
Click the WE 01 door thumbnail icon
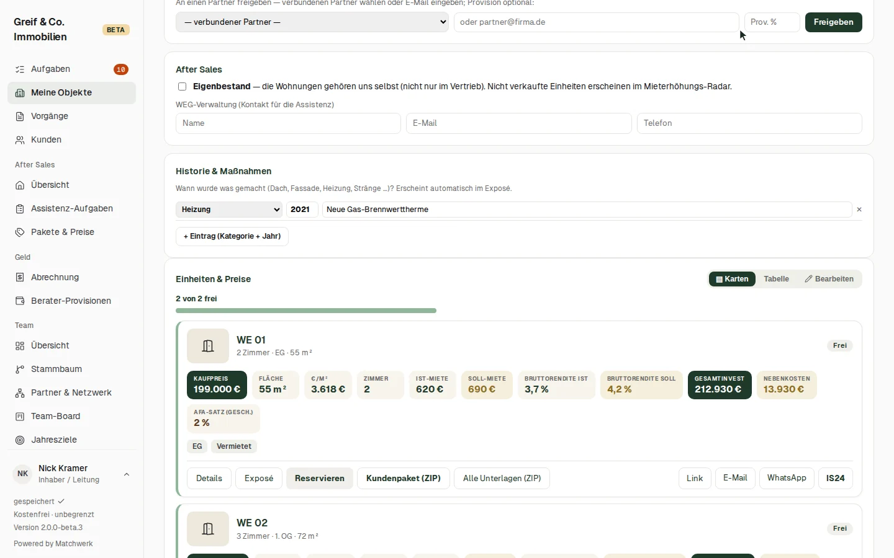(208, 346)
